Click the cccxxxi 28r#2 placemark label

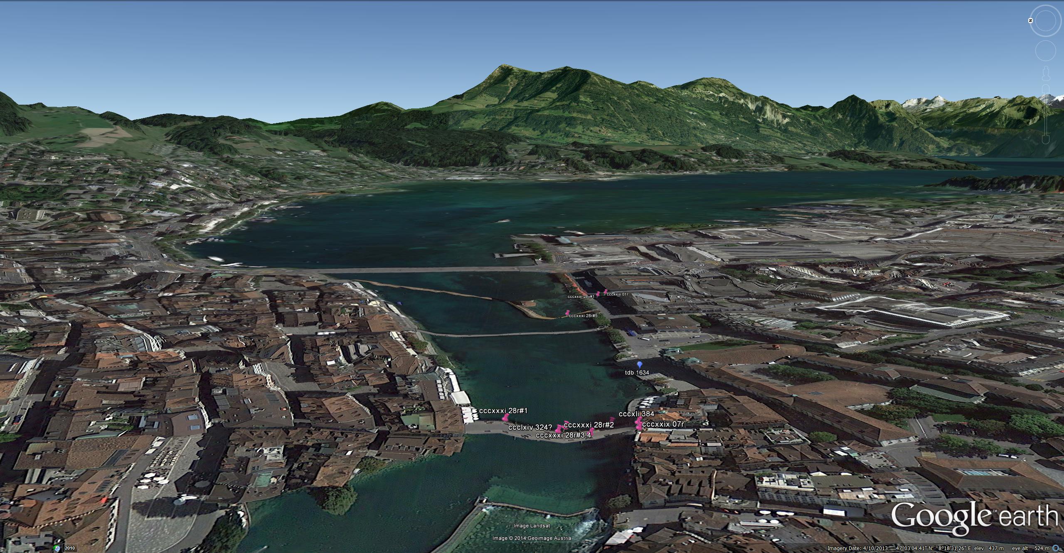tap(589, 425)
